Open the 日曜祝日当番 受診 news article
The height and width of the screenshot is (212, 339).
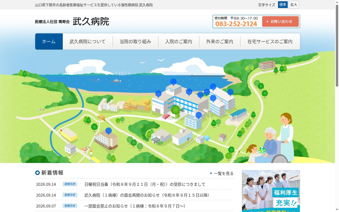pyautogui.click(x=145, y=184)
